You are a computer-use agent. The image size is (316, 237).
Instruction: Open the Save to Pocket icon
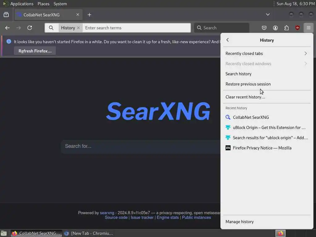click(x=264, y=28)
